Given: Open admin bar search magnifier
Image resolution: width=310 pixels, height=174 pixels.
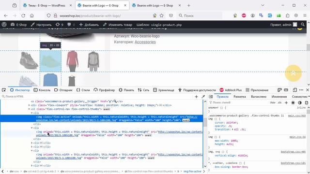Looking at the screenshot, I should click(303, 25).
